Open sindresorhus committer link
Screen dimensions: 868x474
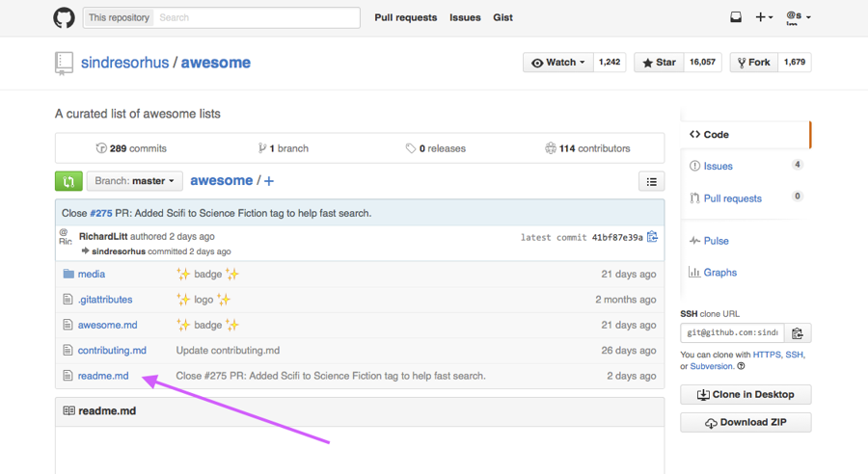tap(119, 251)
